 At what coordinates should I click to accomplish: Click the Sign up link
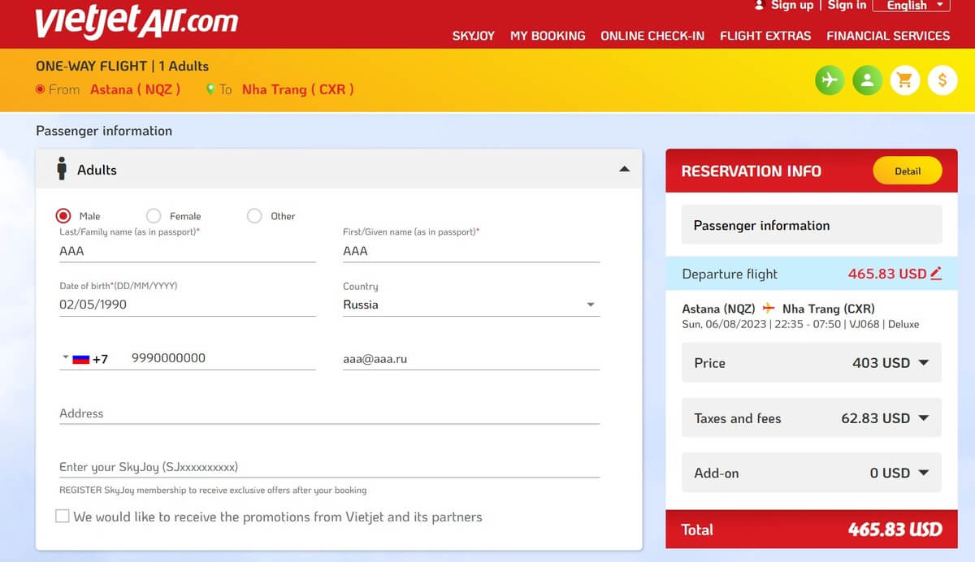pos(792,5)
